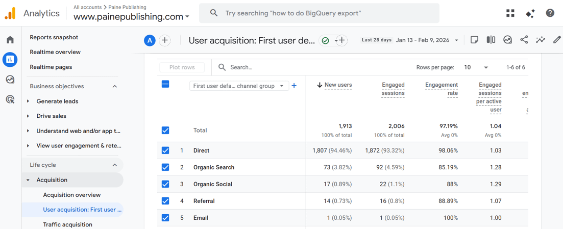Sort by Engaged sessions column header

pos(393,89)
